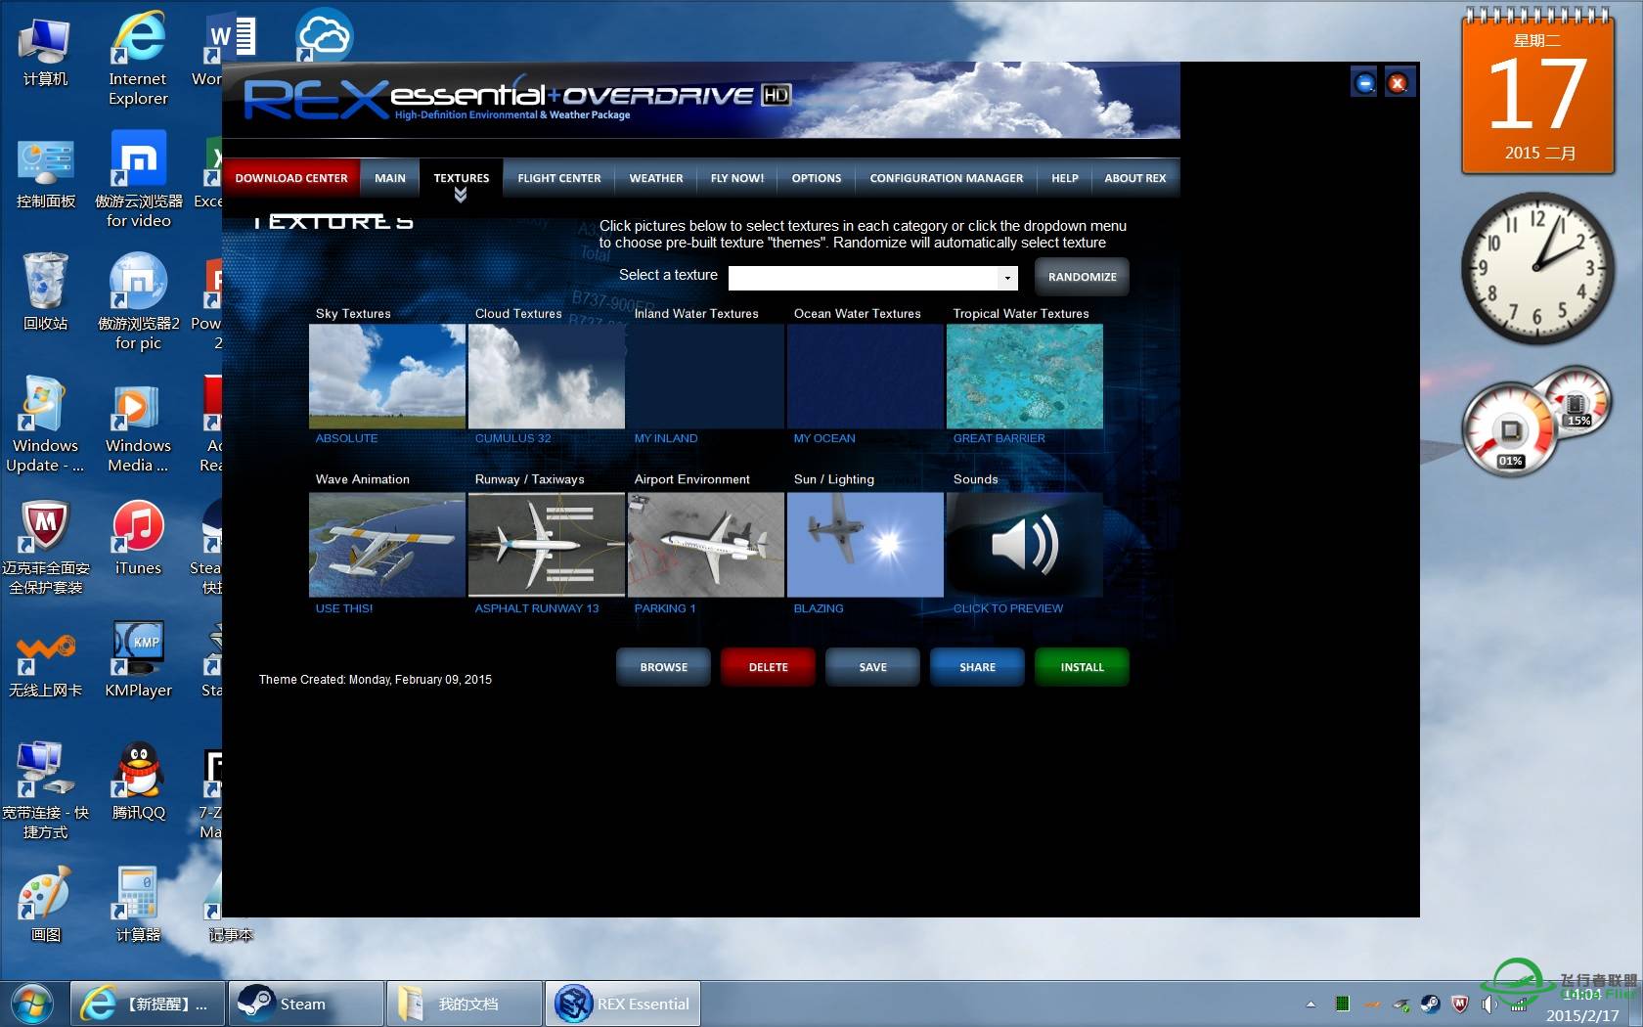Open the 腾讯QQ desktop icon

[138, 782]
